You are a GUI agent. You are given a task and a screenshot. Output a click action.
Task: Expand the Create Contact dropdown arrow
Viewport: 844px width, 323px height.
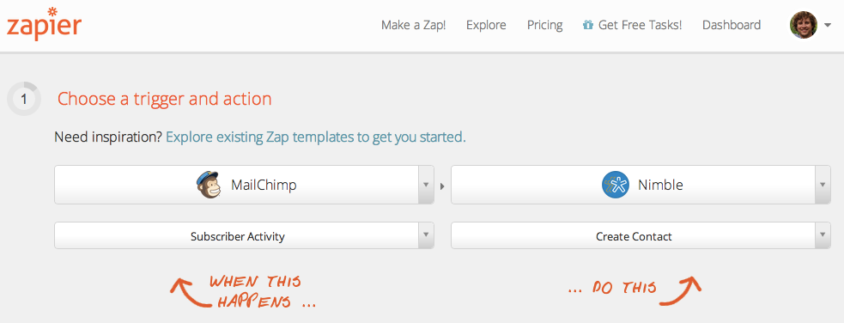pyautogui.click(x=823, y=235)
